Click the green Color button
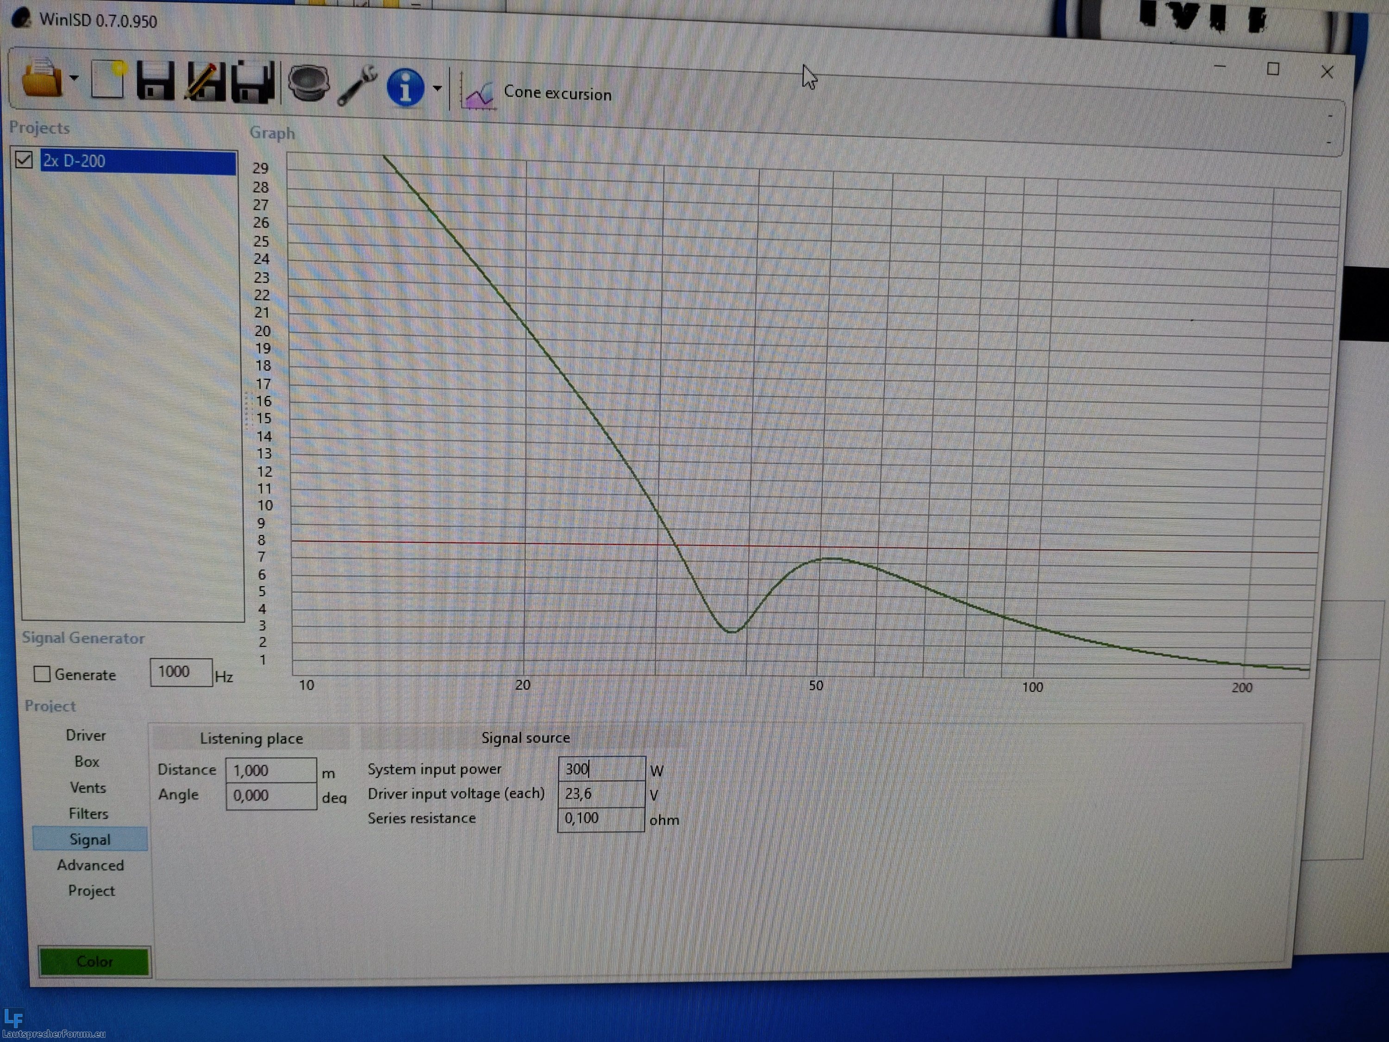 click(x=94, y=961)
